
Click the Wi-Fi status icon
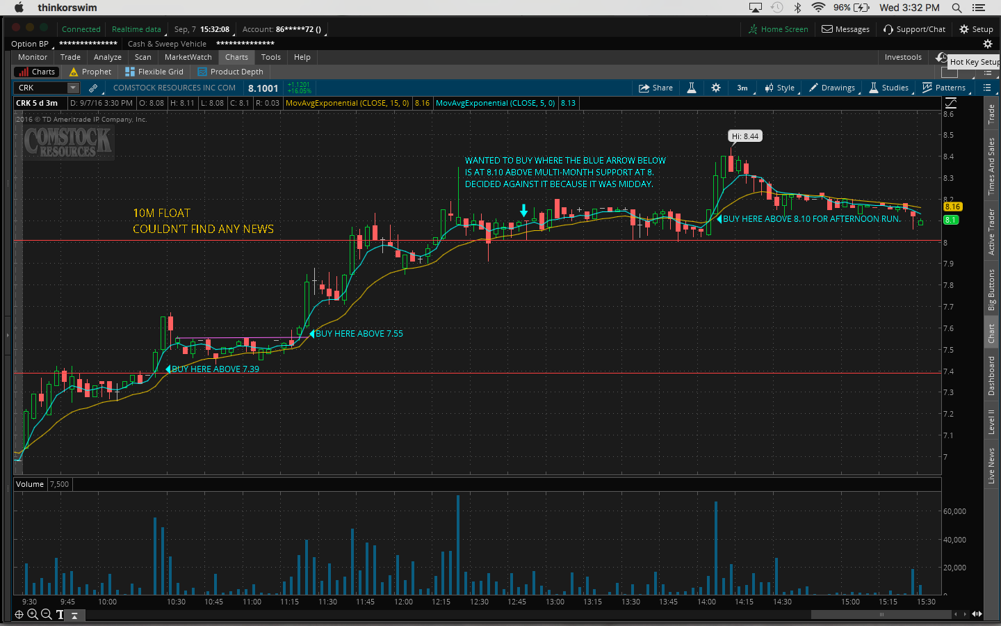click(x=818, y=8)
